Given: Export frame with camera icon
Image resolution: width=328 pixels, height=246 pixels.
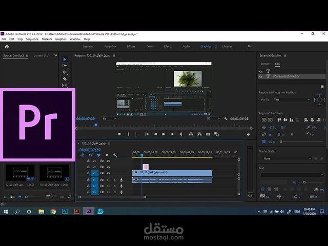Looking at the screenshot, I should [208, 134].
